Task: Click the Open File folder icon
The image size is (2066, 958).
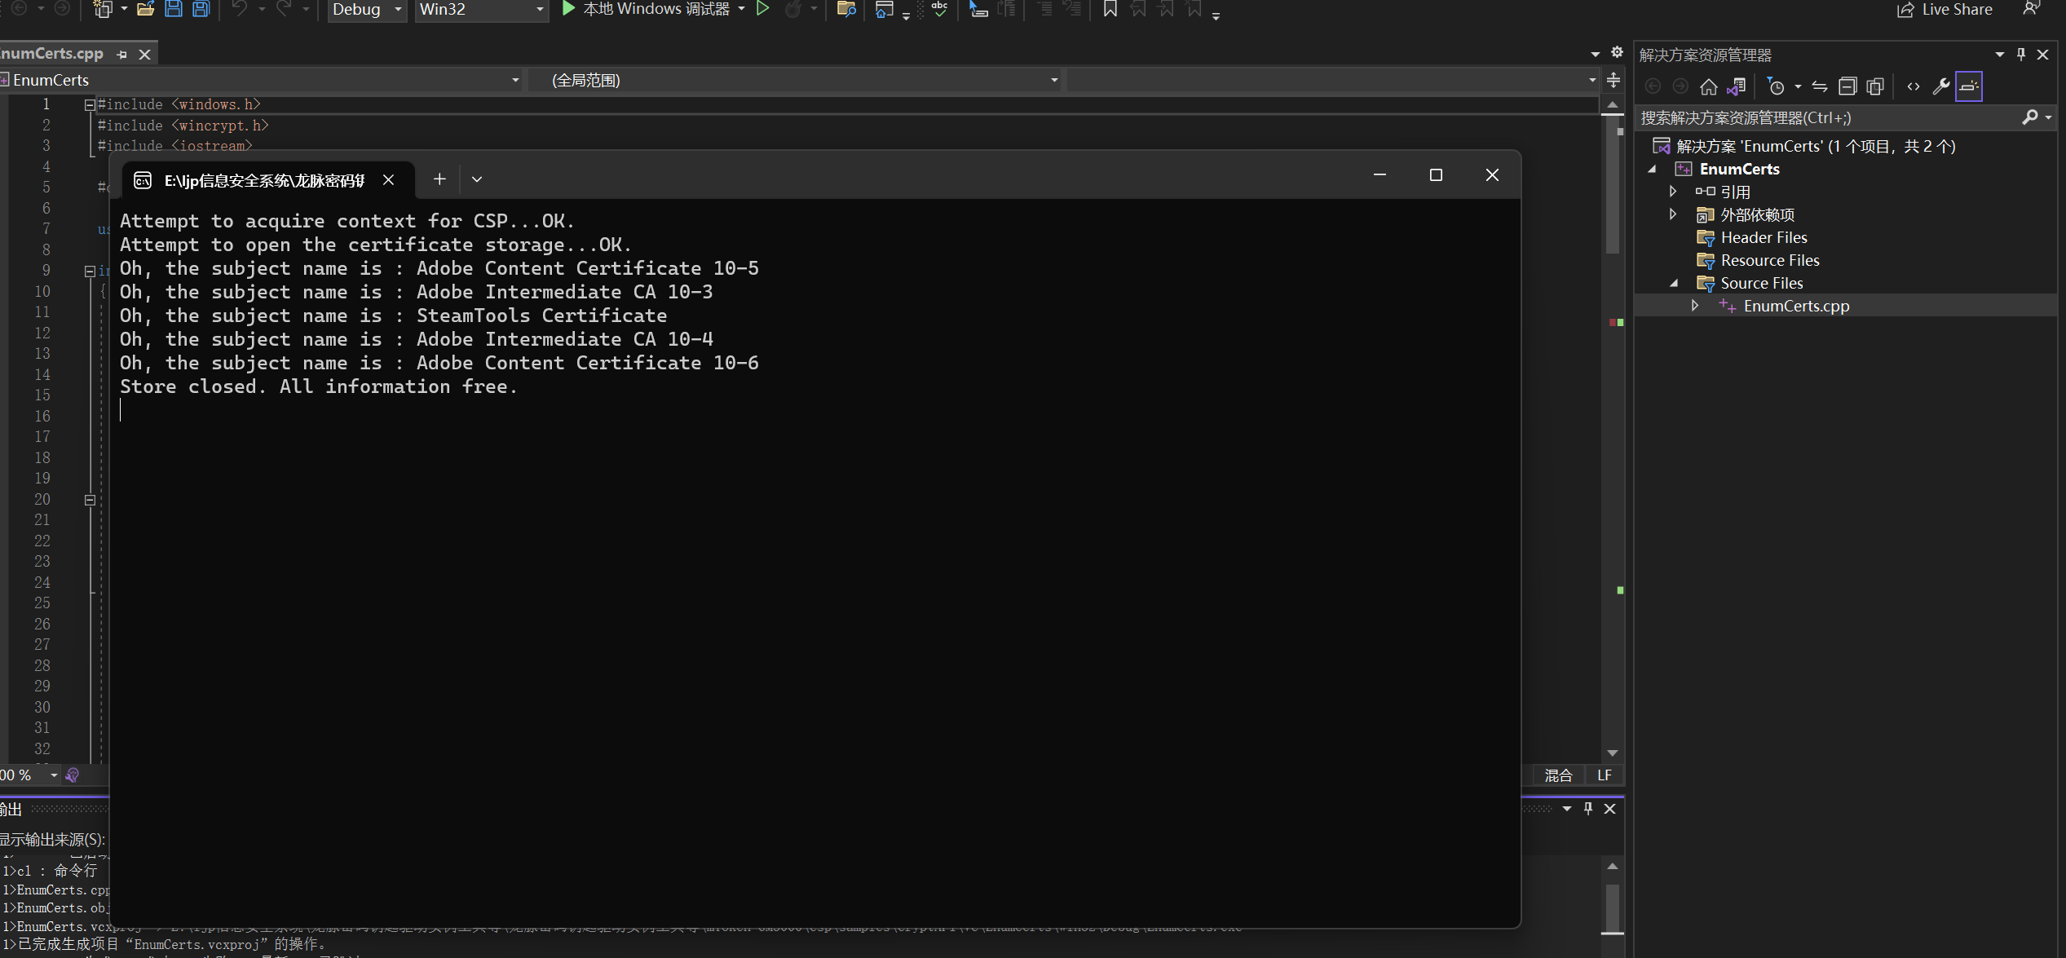Action: click(146, 10)
